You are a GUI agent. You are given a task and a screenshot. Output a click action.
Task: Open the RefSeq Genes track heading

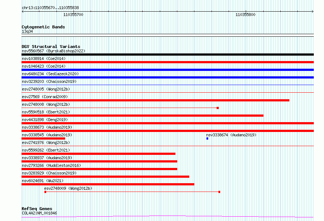pyautogui.click(x=37, y=209)
